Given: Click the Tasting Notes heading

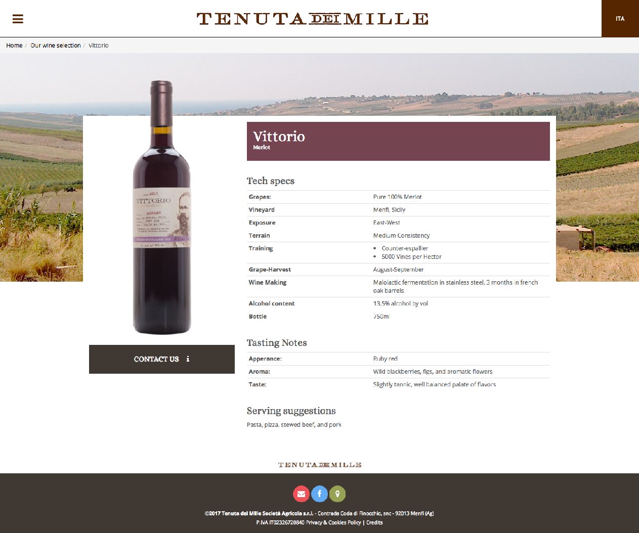Looking at the screenshot, I should coord(277,343).
